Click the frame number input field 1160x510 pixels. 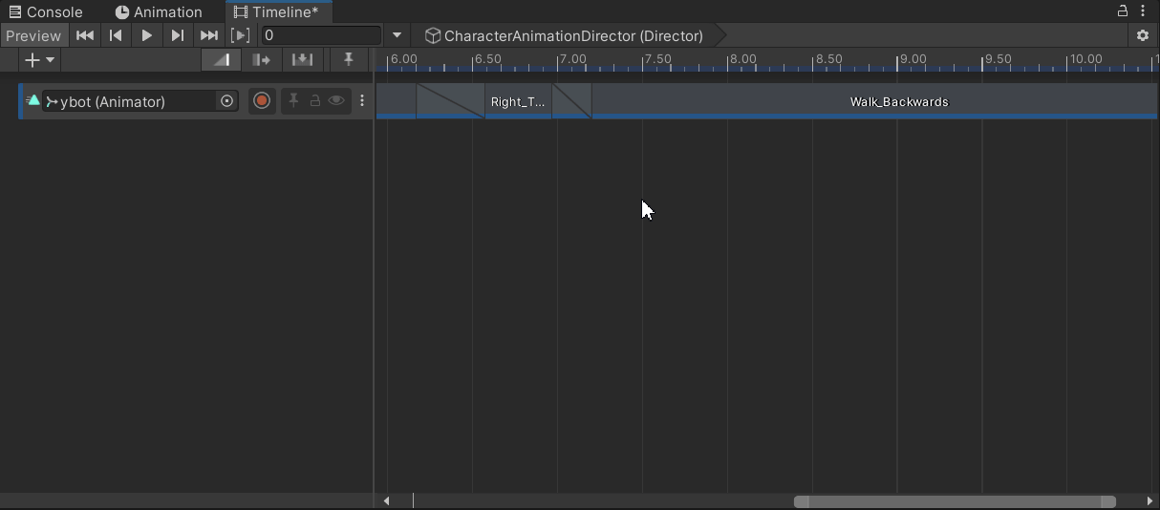tap(321, 35)
